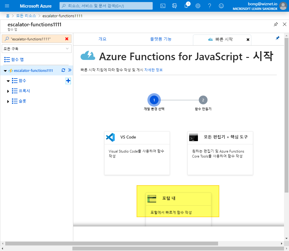Click the content vertical scrollbar up arrow

(x=286, y=36)
